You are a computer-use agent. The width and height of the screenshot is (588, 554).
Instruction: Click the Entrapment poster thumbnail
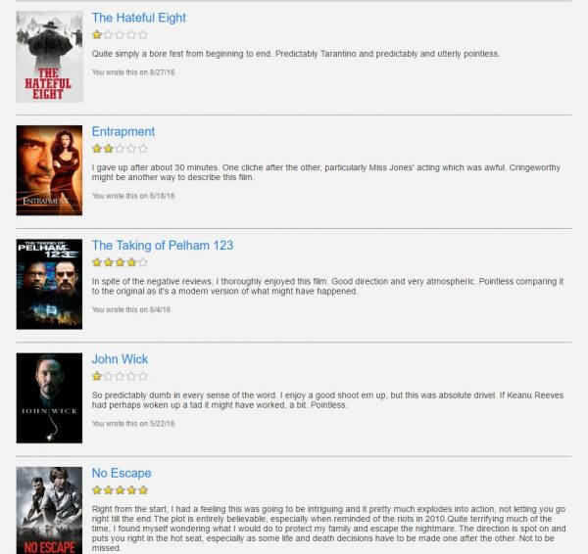click(49, 170)
